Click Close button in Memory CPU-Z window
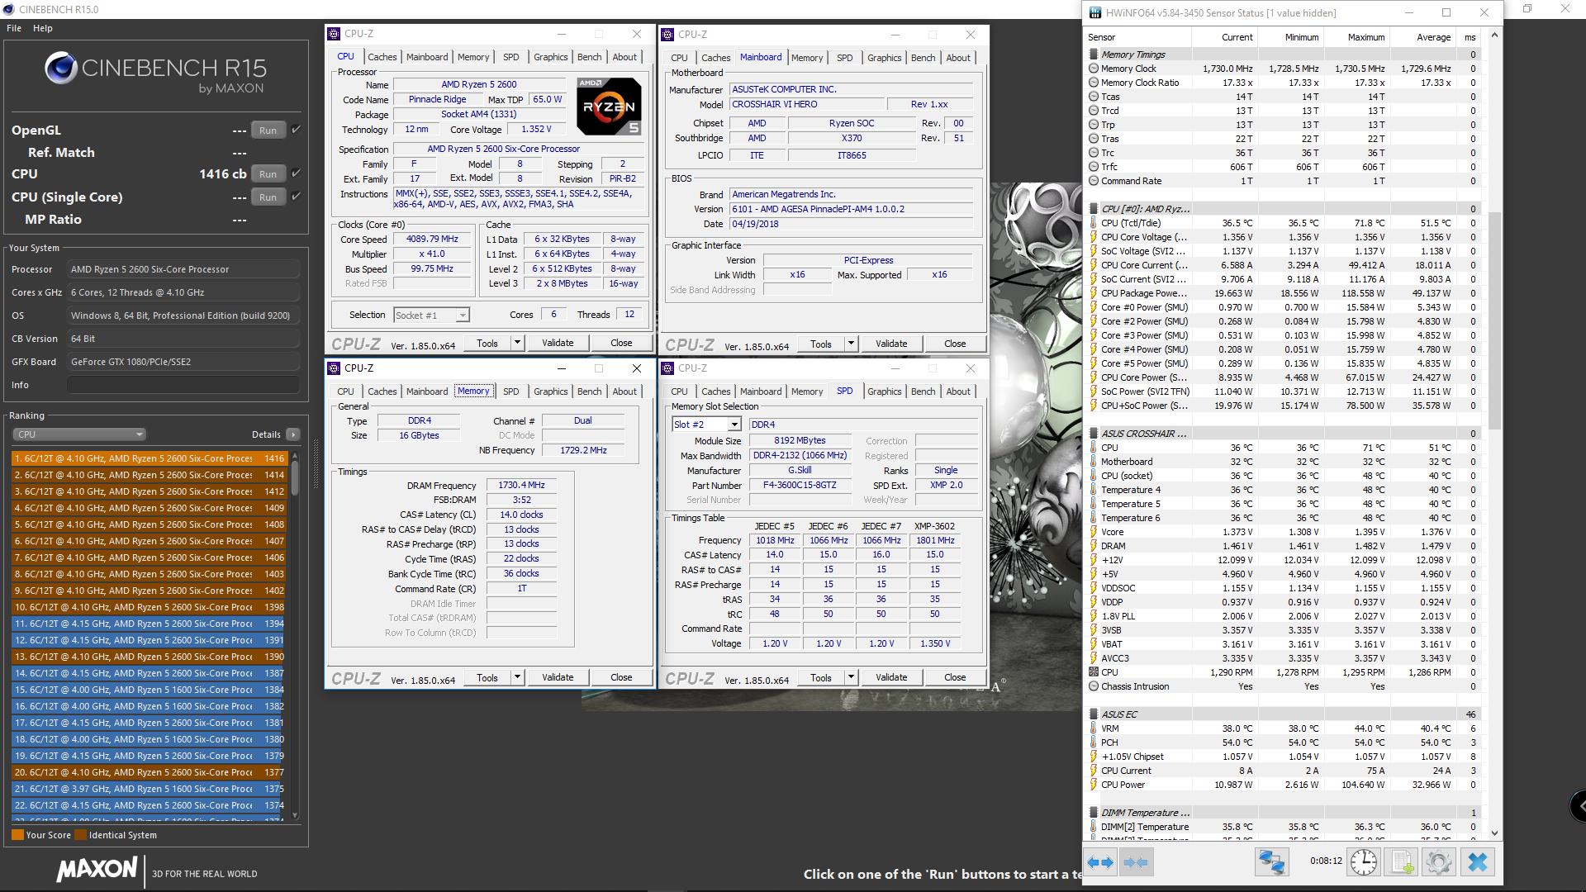 coord(621,677)
